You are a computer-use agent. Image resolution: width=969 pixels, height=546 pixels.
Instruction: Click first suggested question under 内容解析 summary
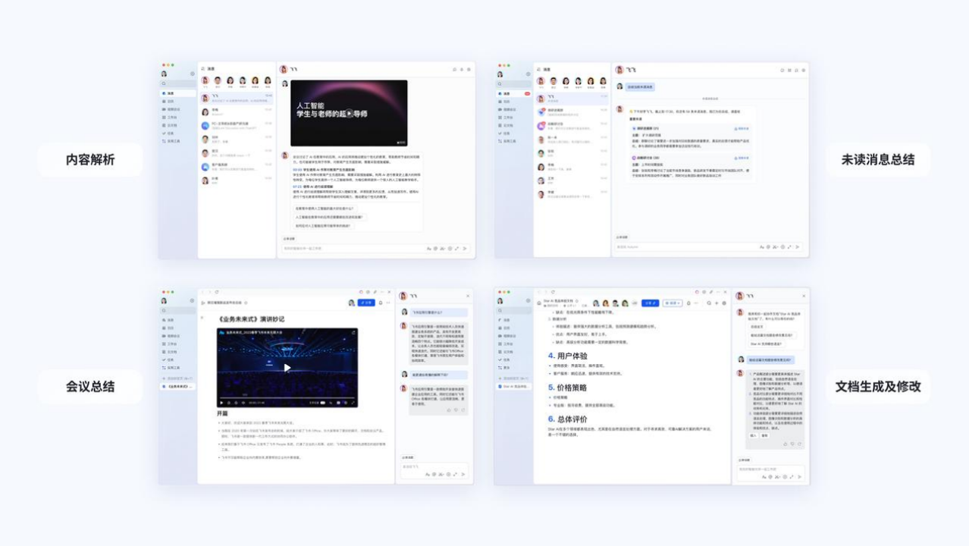[325, 209]
